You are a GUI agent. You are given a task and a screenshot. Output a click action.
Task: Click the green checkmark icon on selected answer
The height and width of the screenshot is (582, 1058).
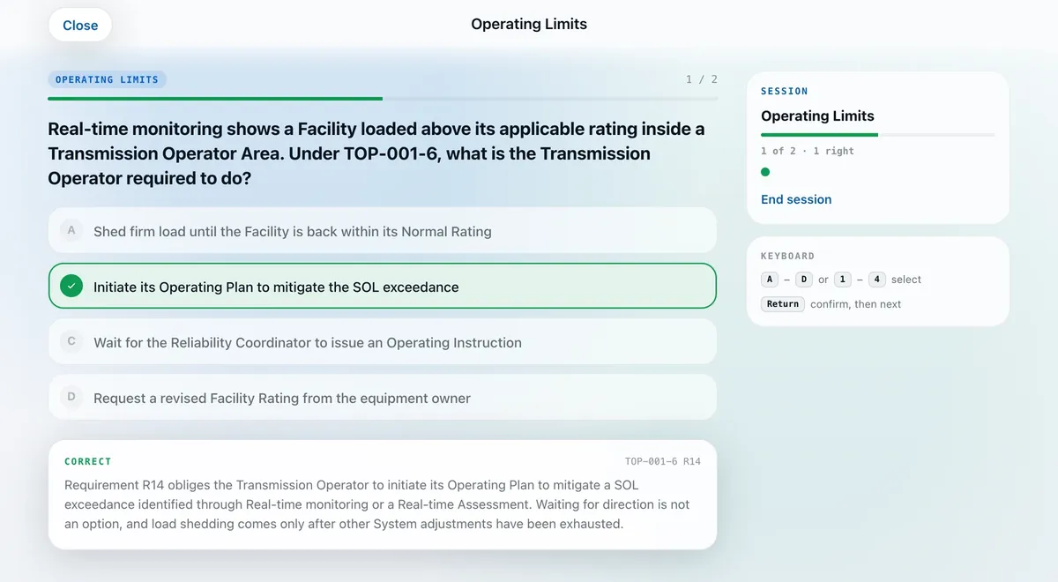(71, 286)
